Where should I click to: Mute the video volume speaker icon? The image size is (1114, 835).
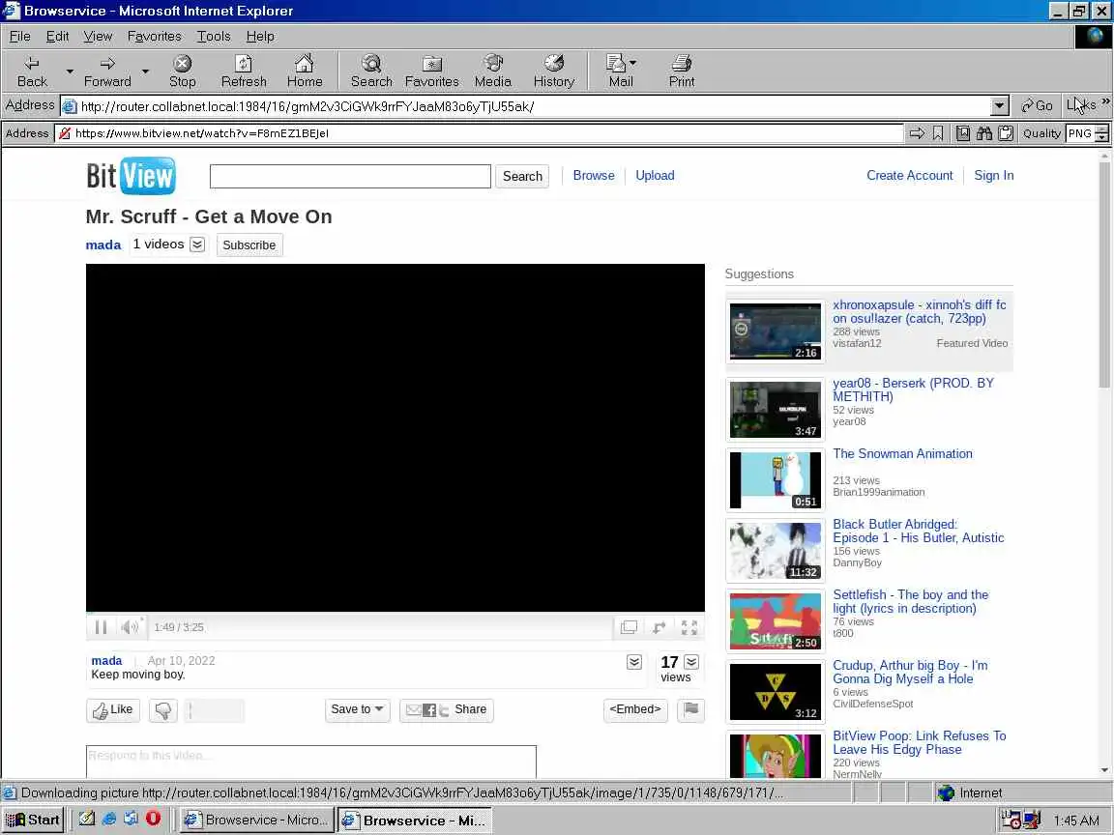pyautogui.click(x=130, y=627)
